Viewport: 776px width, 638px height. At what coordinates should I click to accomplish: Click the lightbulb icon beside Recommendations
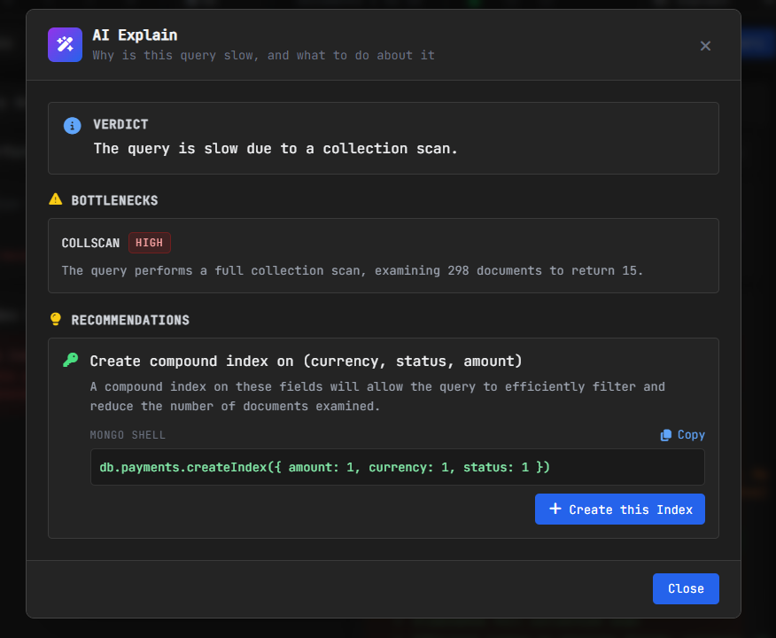[x=56, y=319]
